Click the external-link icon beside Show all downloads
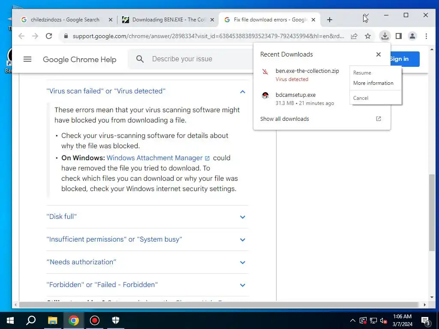This screenshot has width=439, height=329. pos(379,119)
